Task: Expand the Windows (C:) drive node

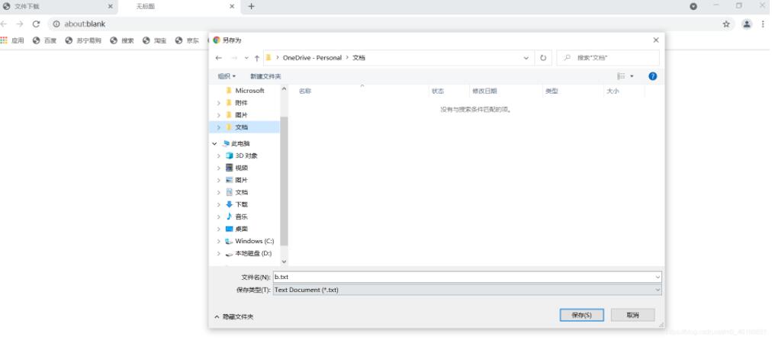Action: [219, 242]
